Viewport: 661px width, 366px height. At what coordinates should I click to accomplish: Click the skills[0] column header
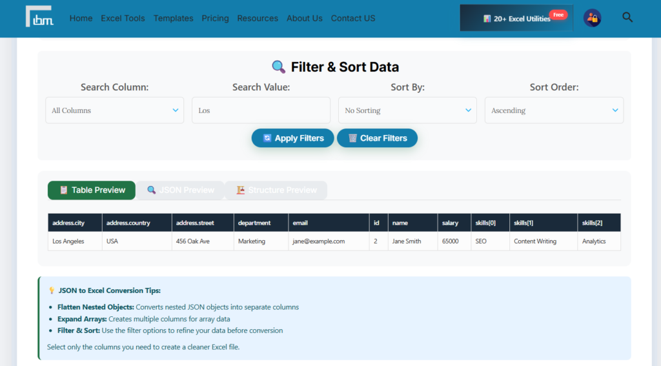click(491, 223)
